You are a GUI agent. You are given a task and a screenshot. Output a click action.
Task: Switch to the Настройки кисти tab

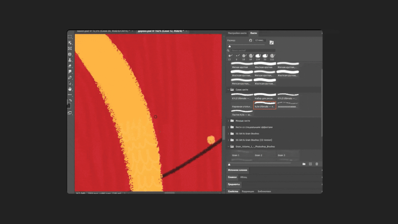coord(237,33)
